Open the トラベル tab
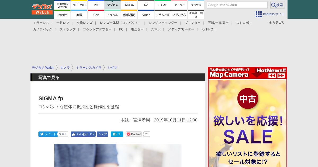The width and height of the screenshot is (318, 167). coord(113,15)
